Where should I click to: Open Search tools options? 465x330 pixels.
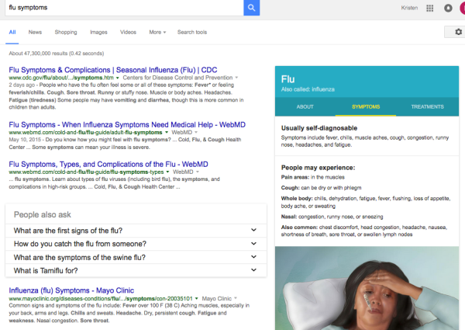coord(192,32)
